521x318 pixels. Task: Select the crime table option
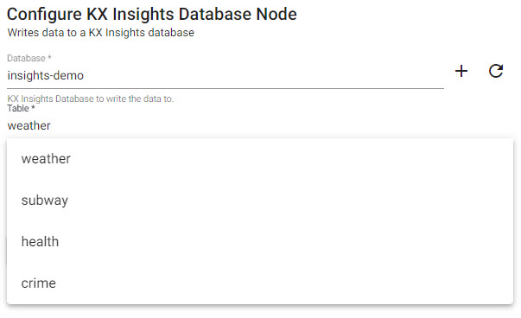(x=260, y=283)
